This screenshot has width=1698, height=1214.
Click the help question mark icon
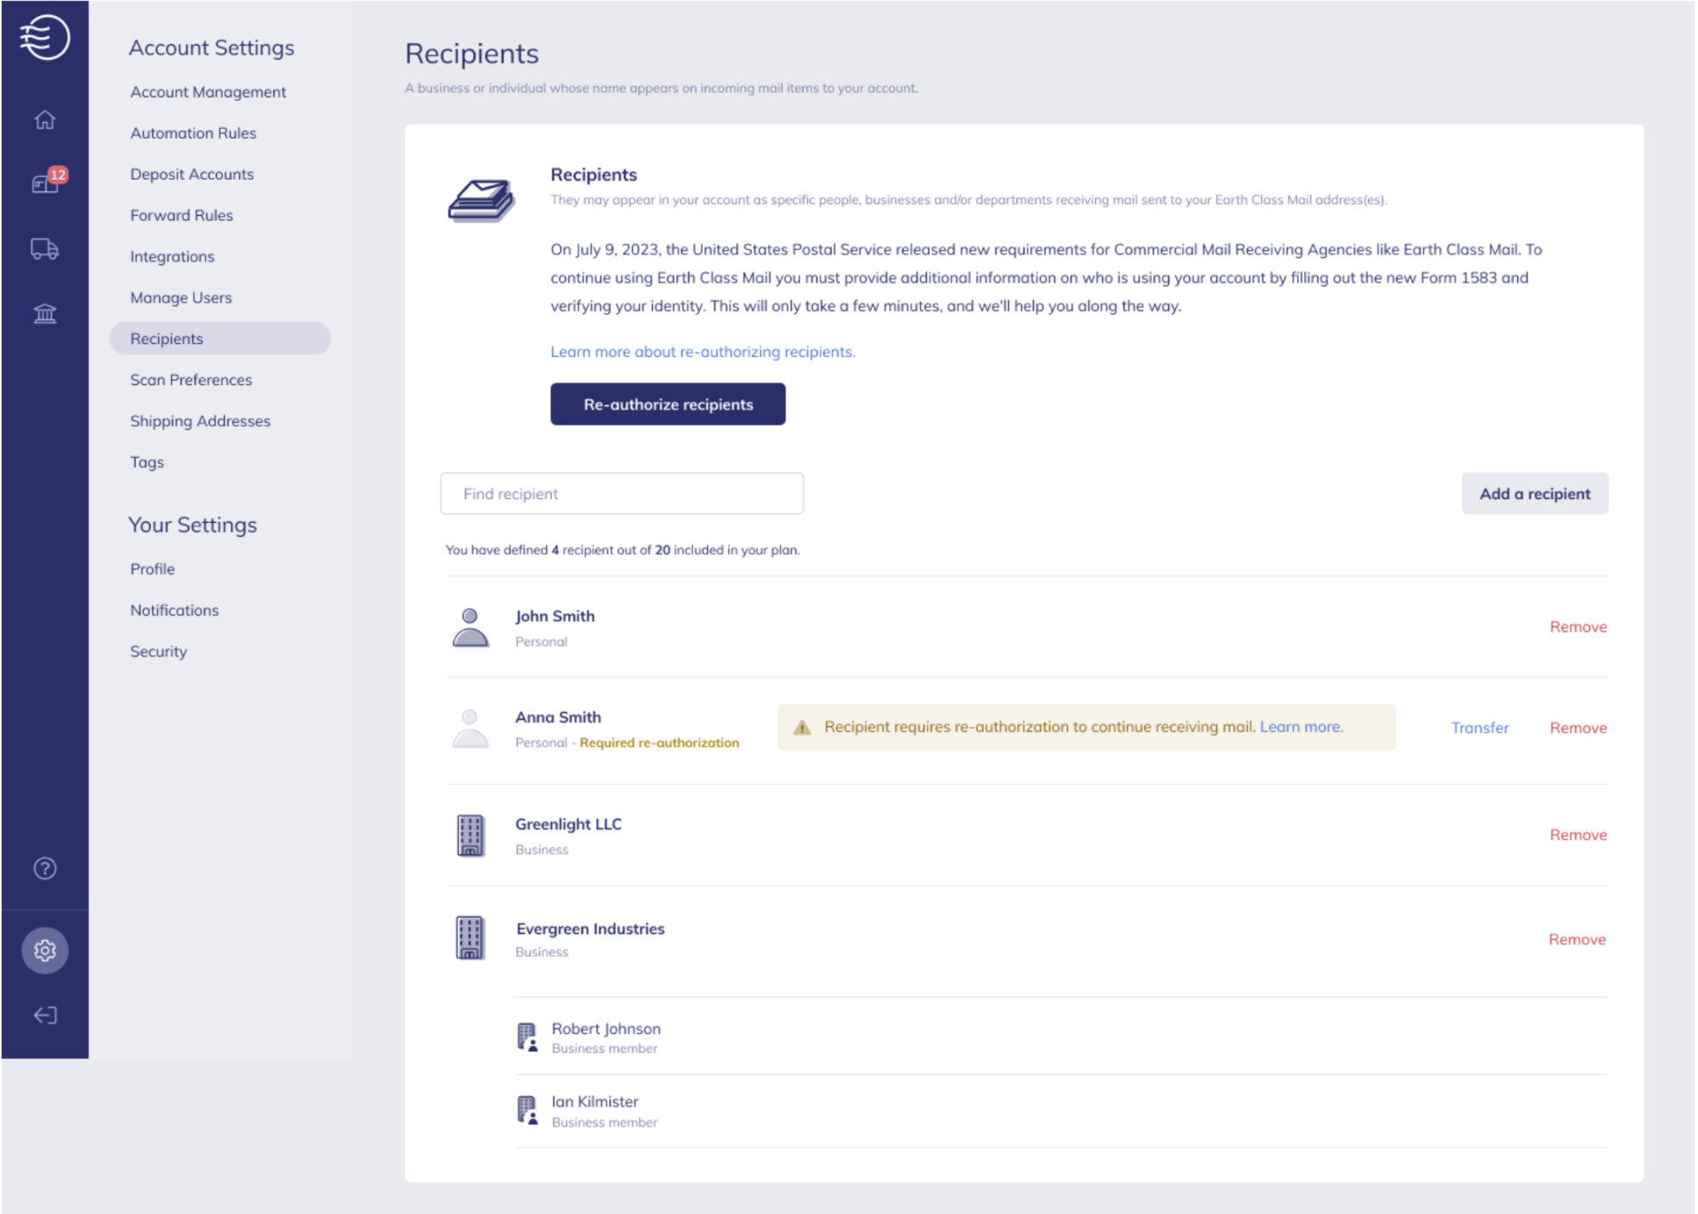[45, 868]
